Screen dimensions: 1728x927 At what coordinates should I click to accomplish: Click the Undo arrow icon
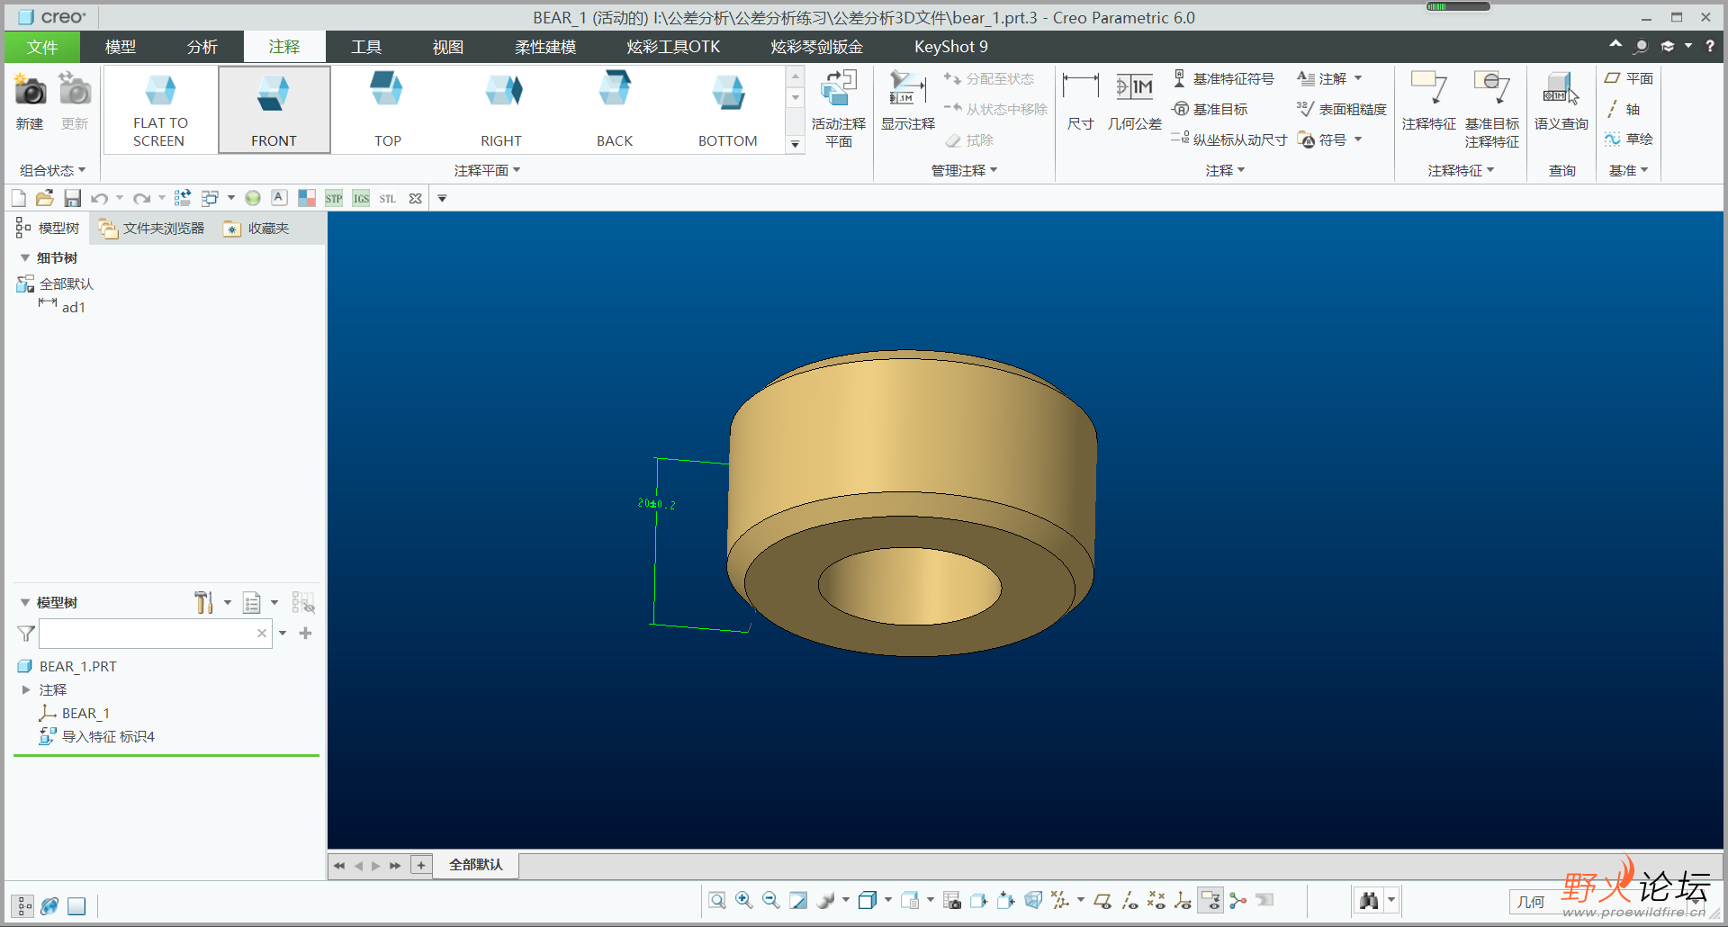click(100, 198)
